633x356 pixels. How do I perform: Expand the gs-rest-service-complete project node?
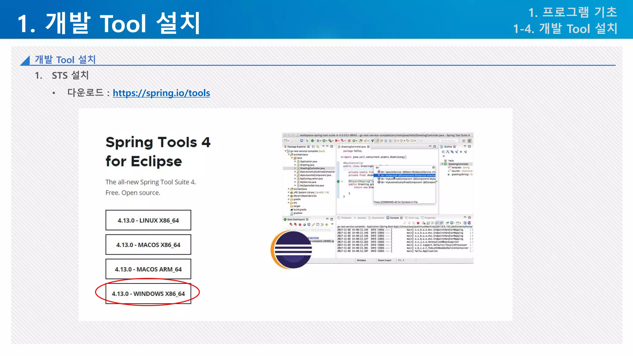click(286, 151)
